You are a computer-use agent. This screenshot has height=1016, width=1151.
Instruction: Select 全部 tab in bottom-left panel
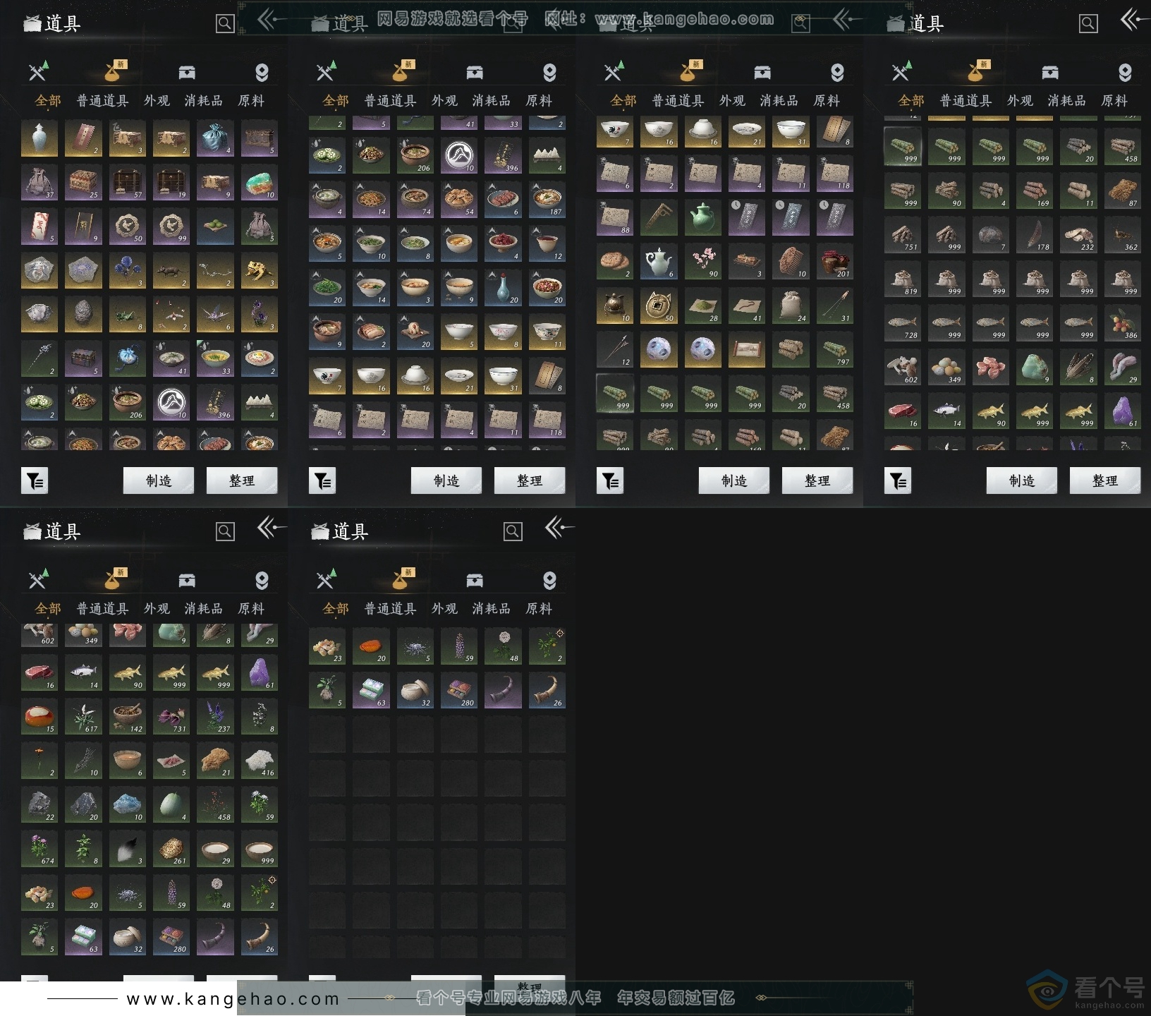click(48, 609)
